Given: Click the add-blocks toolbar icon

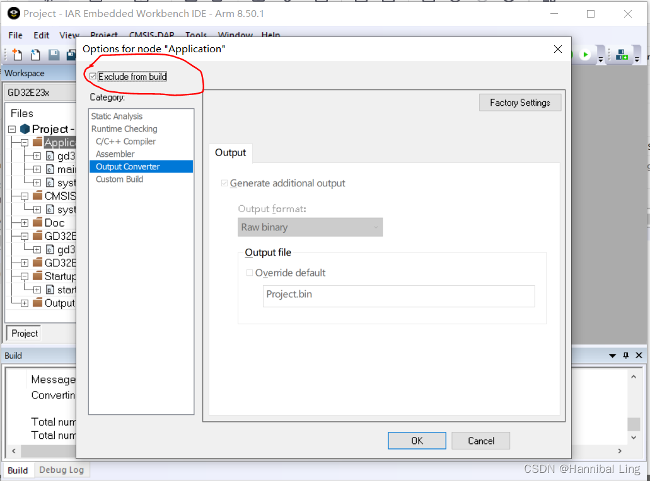Looking at the screenshot, I should 622,54.
